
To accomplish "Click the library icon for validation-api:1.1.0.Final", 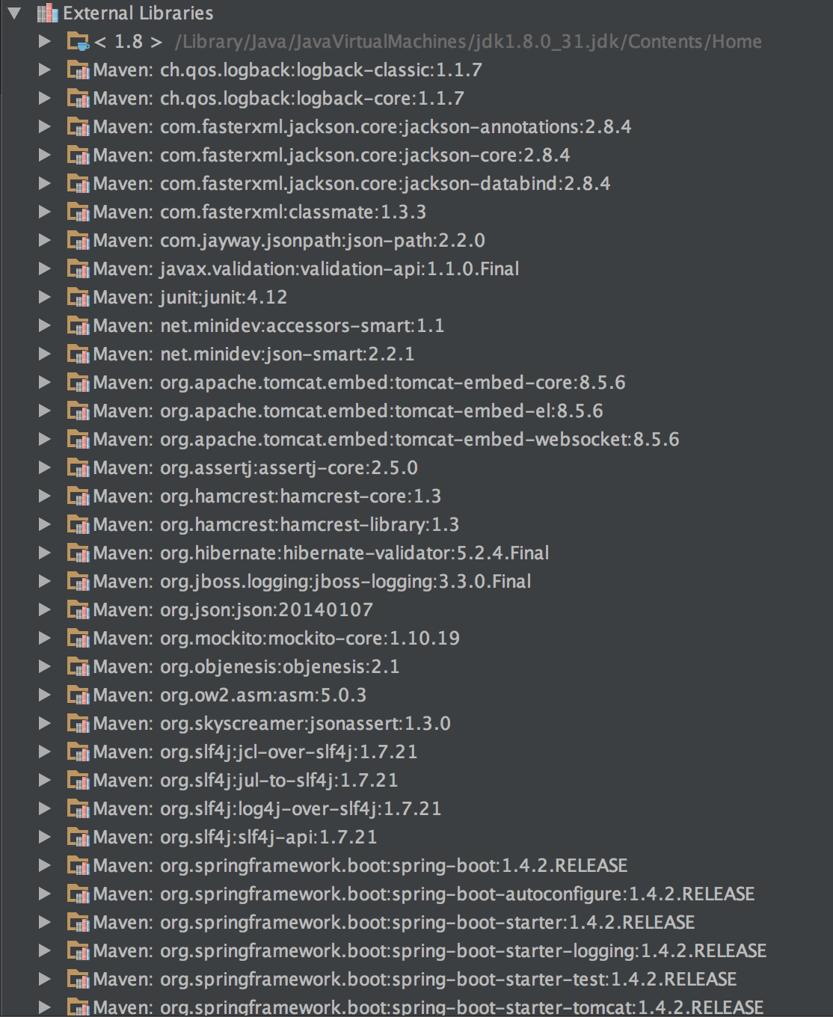I will 78,269.
